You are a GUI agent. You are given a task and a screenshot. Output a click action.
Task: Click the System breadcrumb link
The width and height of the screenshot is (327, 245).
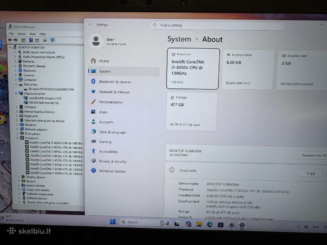179,39
